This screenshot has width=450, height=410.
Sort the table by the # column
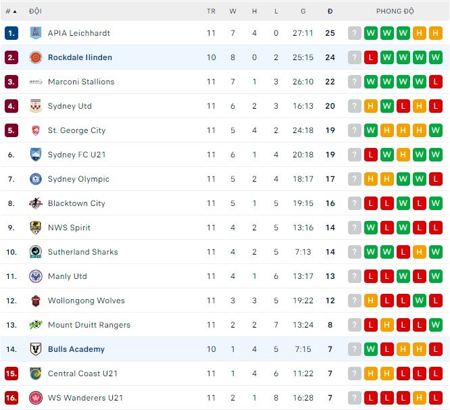click(11, 11)
